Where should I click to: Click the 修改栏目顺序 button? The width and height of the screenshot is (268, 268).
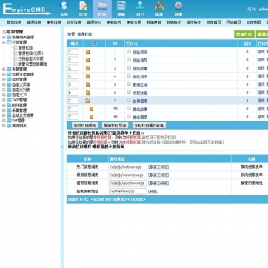click(x=84, y=125)
